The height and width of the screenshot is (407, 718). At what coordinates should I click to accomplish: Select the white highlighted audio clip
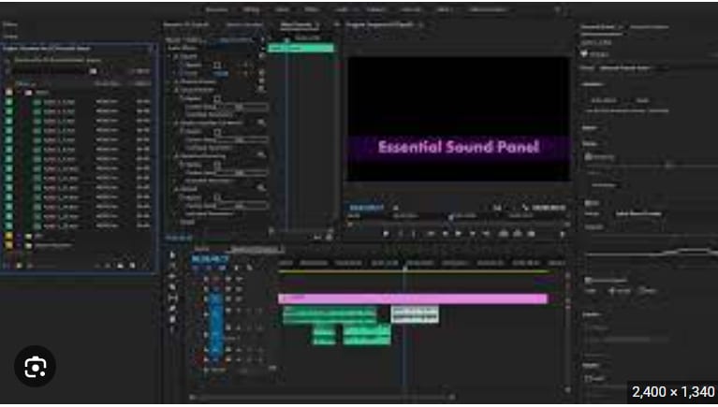click(x=415, y=314)
